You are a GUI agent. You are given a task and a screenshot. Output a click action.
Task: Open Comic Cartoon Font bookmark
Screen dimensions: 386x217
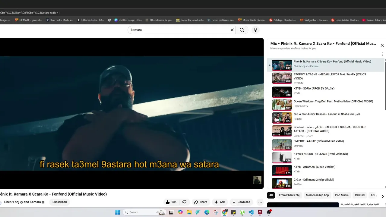click(190, 20)
